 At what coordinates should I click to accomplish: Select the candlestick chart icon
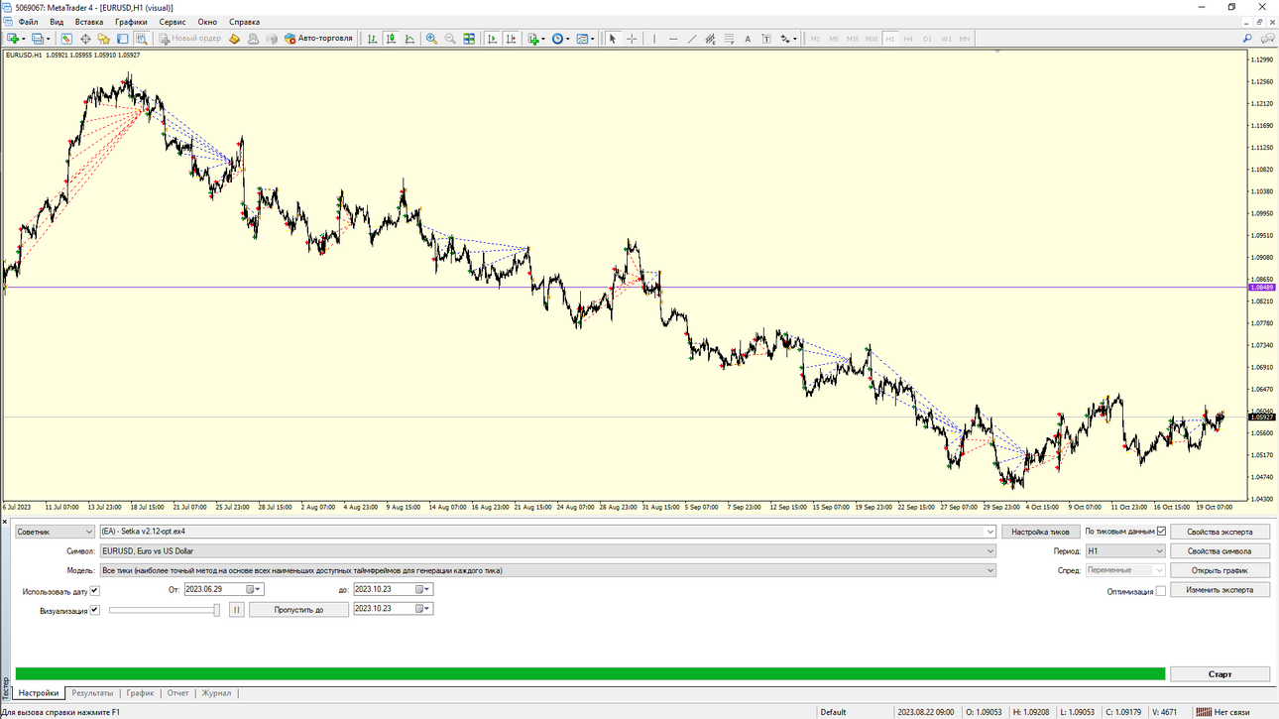pos(391,39)
